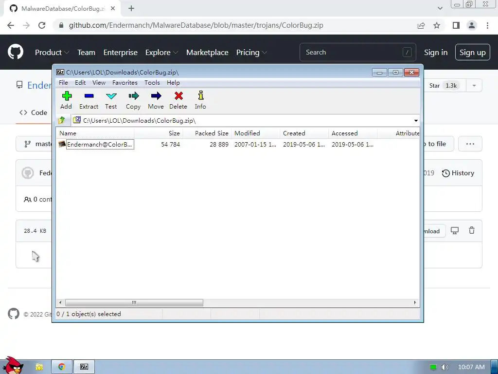Sort by the Accessed column header
The height and width of the screenshot is (374, 498).
[353, 133]
